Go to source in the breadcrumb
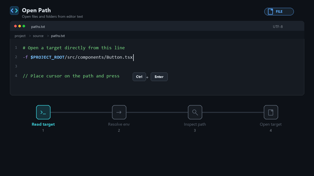The height and width of the screenshot is (176, 314). pos(38,36)
